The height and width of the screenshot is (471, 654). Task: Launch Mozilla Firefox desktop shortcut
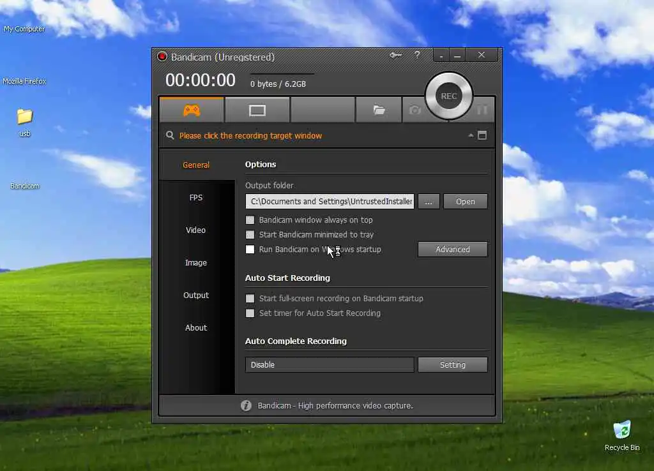[x=24, y=81]
